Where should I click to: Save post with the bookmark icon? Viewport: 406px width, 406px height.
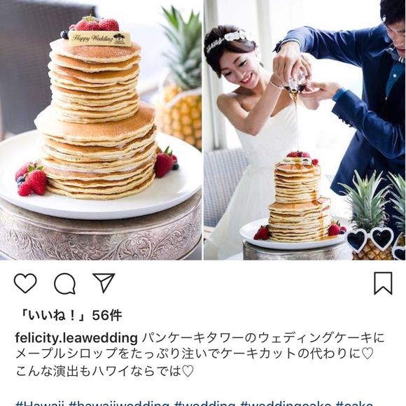pos(383,283)
